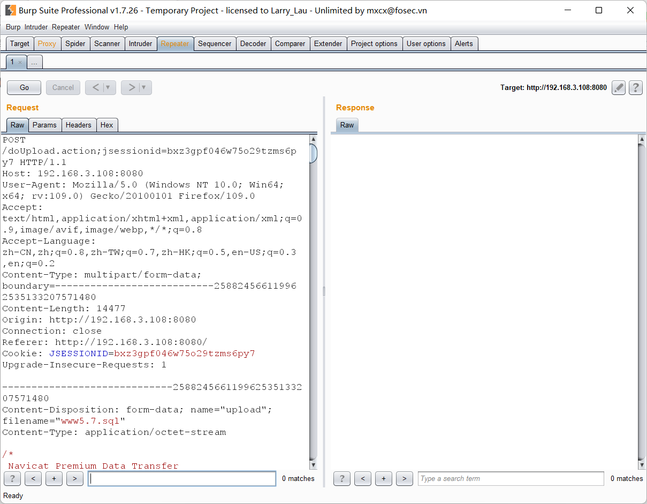Close Repeater tab 1 with x
Screen dimensions: 647x504
click(x=20, y=62)
